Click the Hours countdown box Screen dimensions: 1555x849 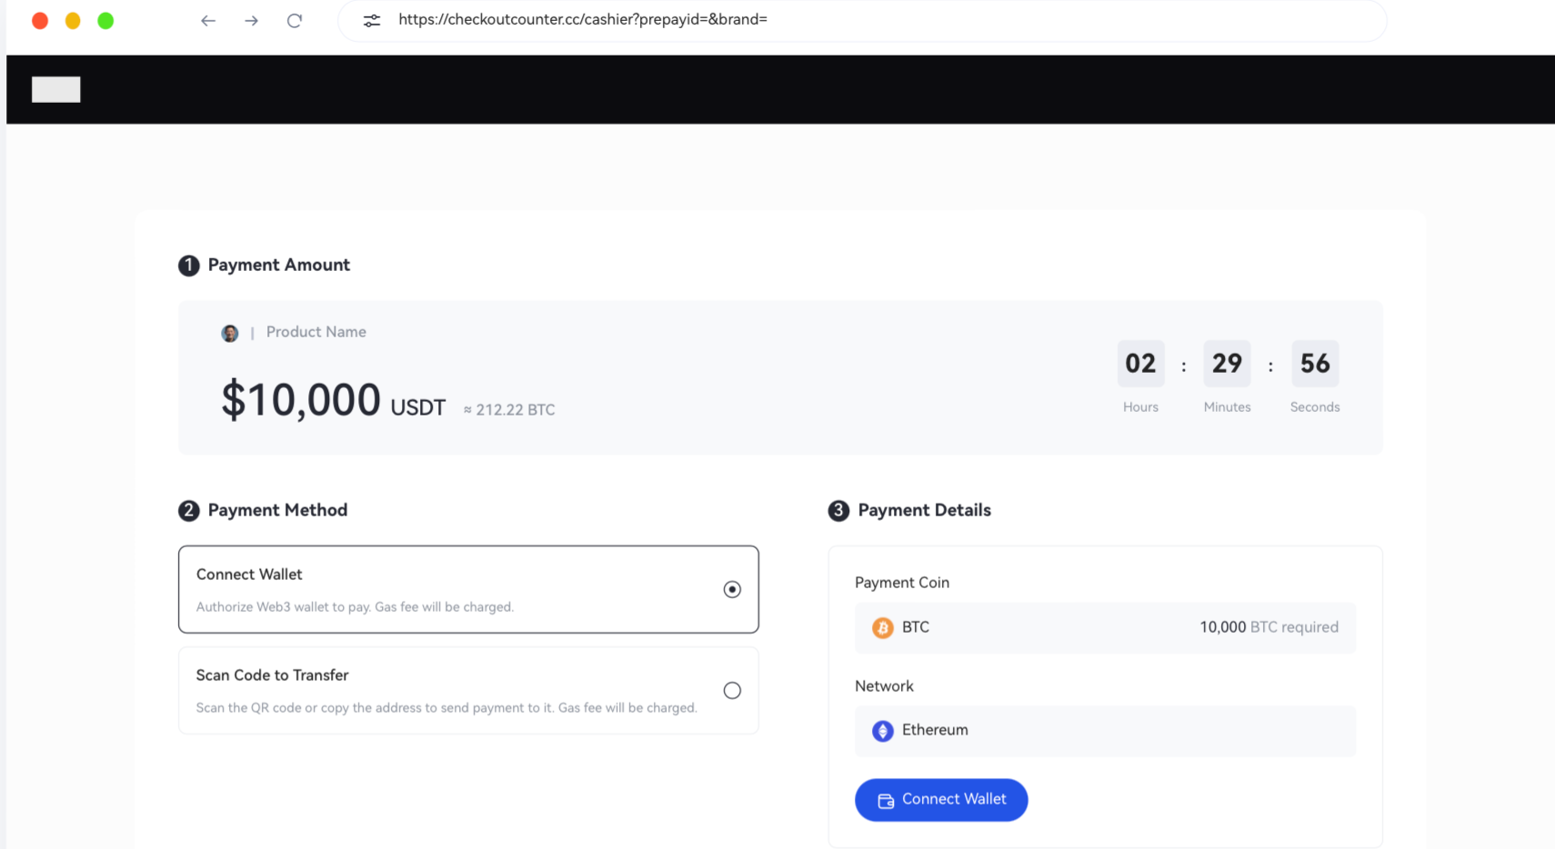(1140, 364)
